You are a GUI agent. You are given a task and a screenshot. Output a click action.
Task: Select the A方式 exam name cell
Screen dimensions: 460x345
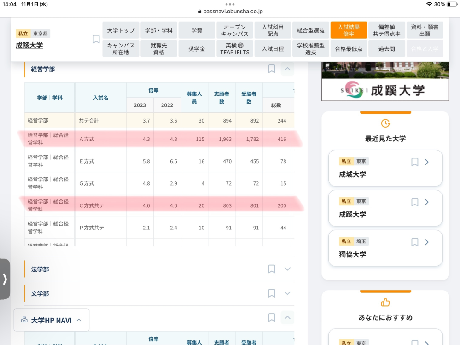[x=101, y=139]
